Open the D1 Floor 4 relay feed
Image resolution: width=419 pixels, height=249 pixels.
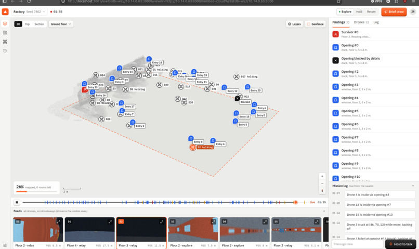pos(89,233)
